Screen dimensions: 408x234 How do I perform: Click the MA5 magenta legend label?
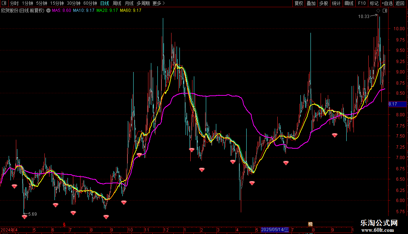pyautogui.click(x=61, y=10)
